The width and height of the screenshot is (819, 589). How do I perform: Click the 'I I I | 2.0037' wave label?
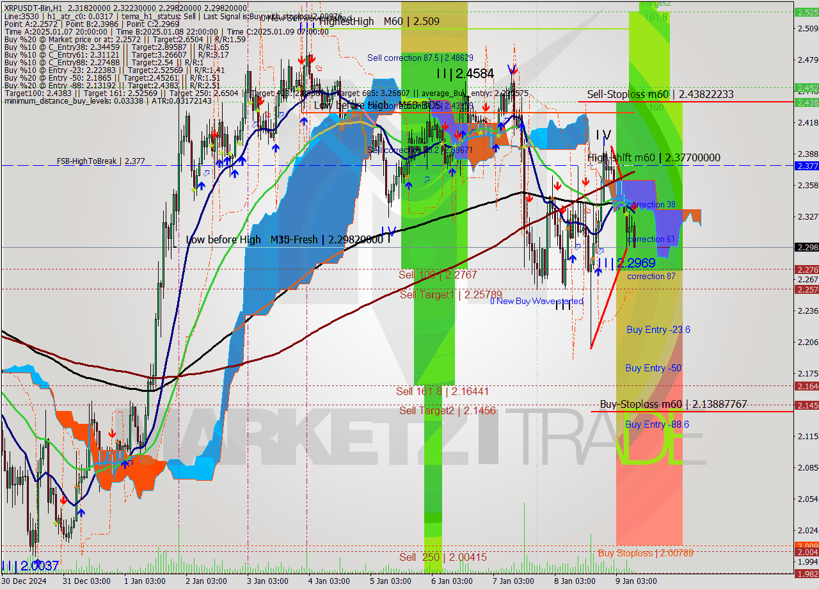pyautogui.click(x=31, y=567)
